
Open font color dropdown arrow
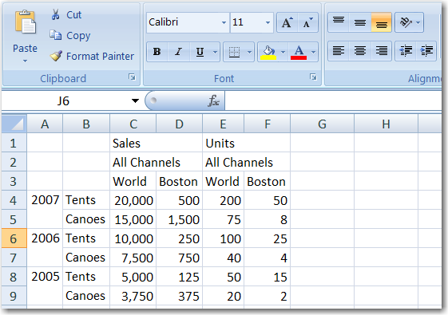click(313, 52)
